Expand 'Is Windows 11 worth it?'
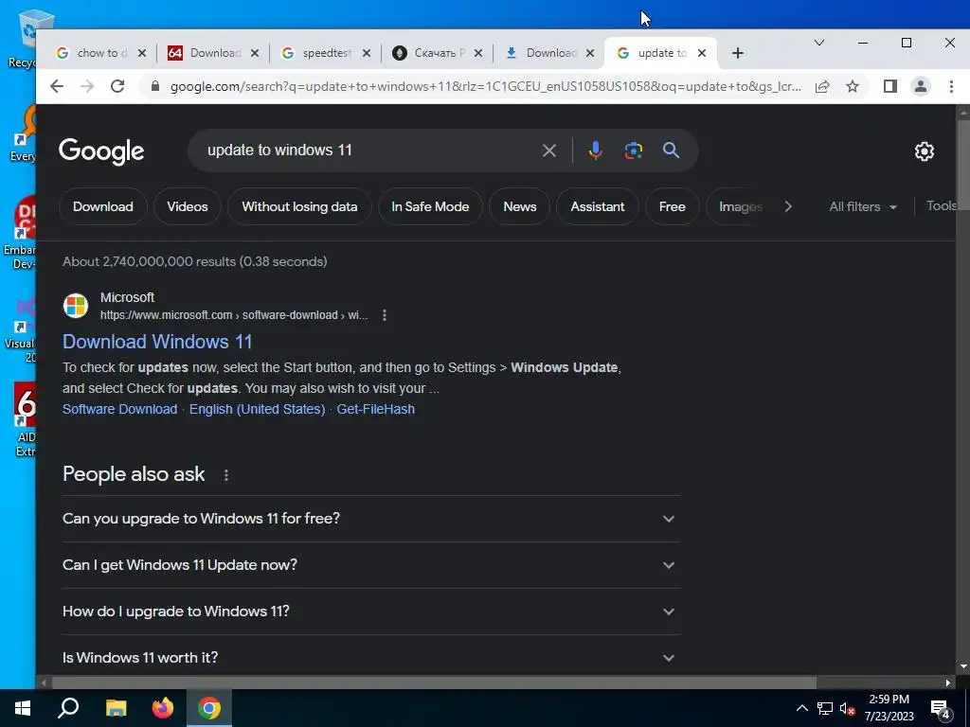The width and height of the screenshot is (970, 727). [x=371, y=657]
